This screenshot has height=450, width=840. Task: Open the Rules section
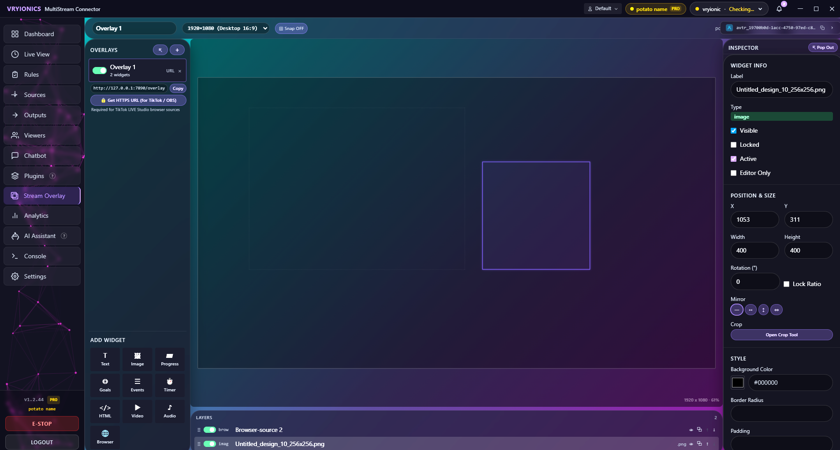pyautogui.click(x=42, y=74)
